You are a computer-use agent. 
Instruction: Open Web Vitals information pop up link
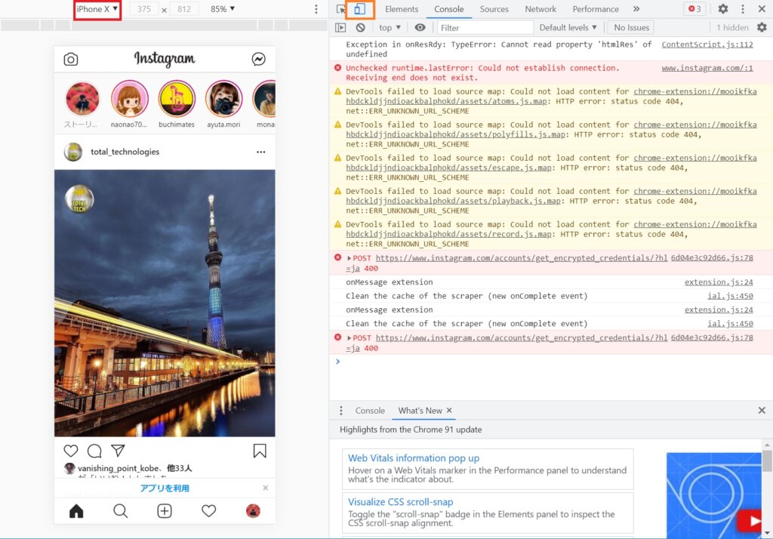(414, 458)
